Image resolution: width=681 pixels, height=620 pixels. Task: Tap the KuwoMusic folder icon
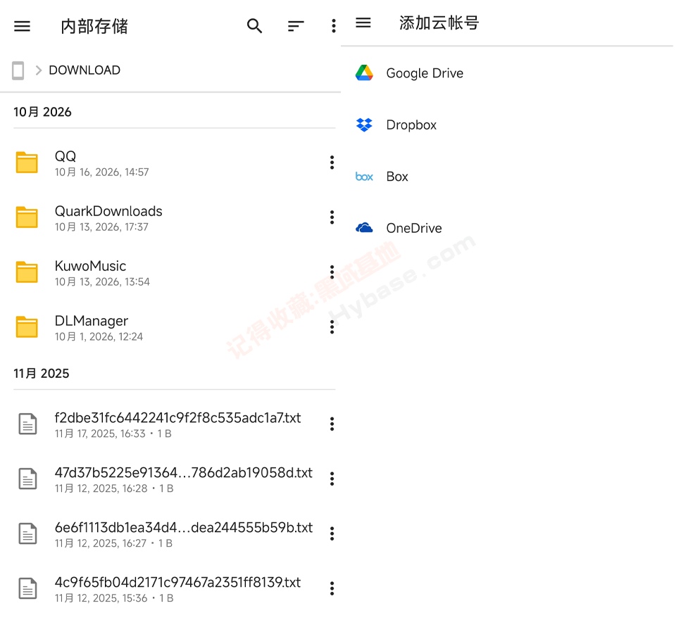pos(27,272)
